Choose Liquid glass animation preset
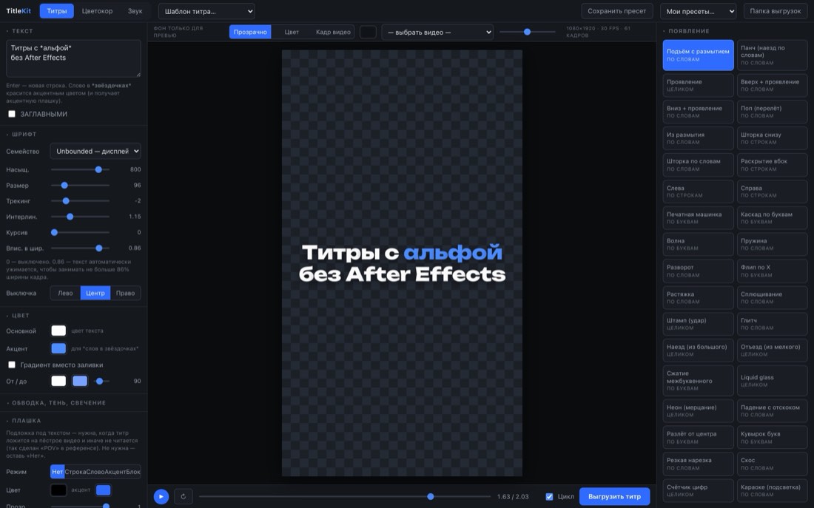814x508 pixels. [772, 381]
